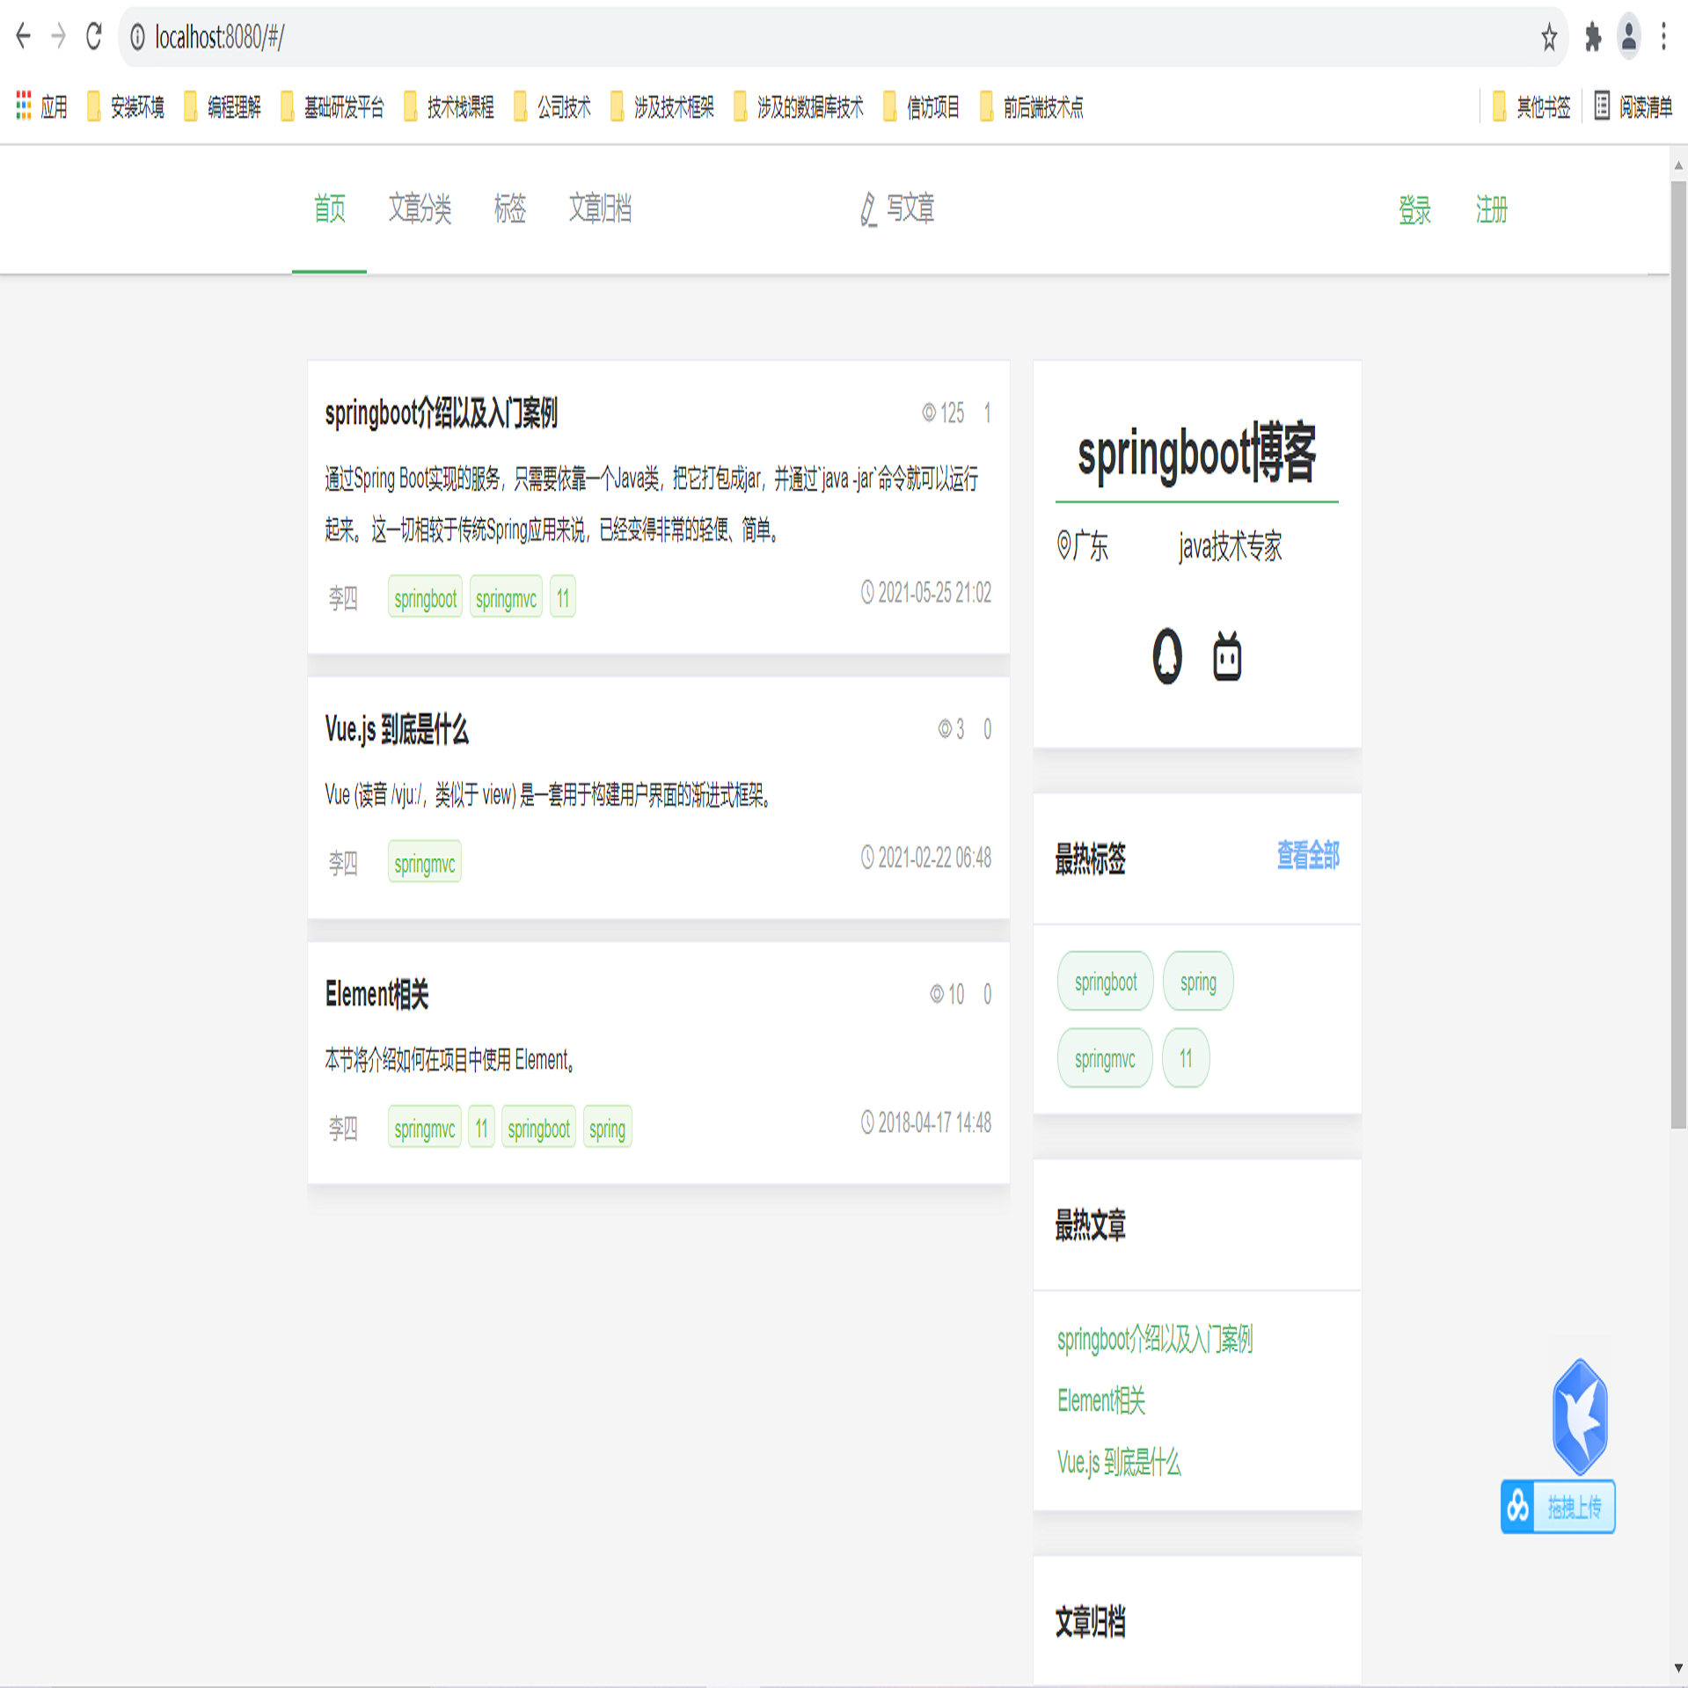Screen dimensions: 1688x1688
Task: Click the clock icon beside 2021-02-22 06:48
Action: click(x=867, y=858)
